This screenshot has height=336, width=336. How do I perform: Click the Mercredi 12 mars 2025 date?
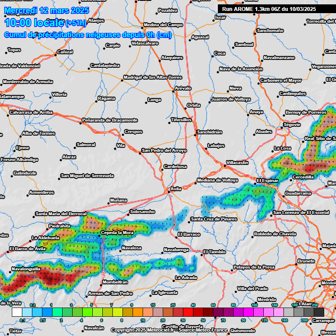pos(46,10)
